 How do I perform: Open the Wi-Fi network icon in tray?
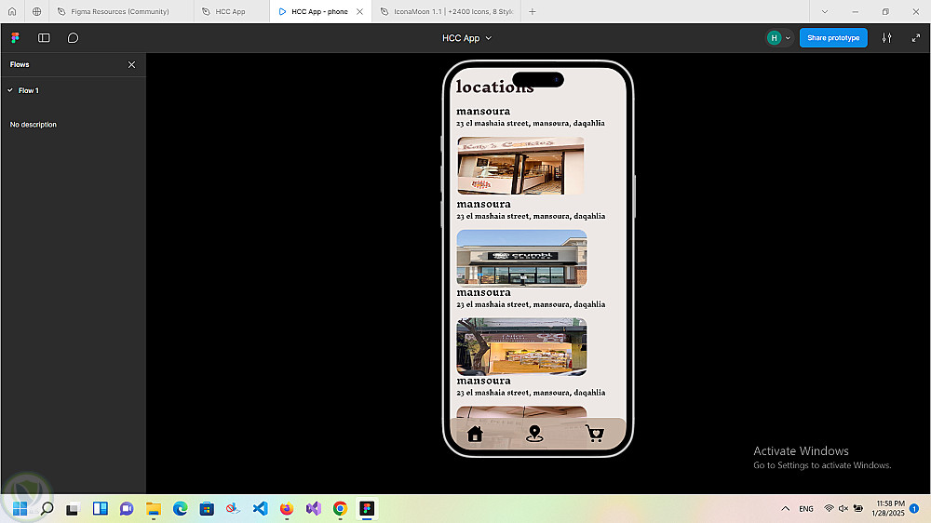coord(829,509)
